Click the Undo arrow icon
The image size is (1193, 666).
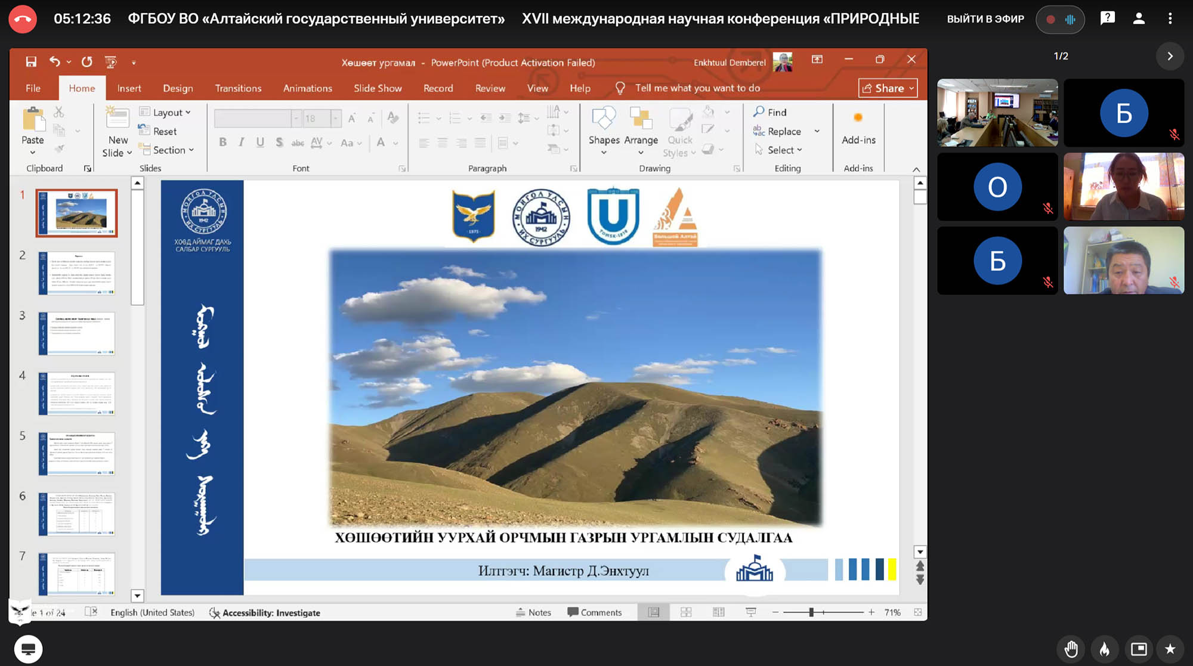tap(54, 61)
